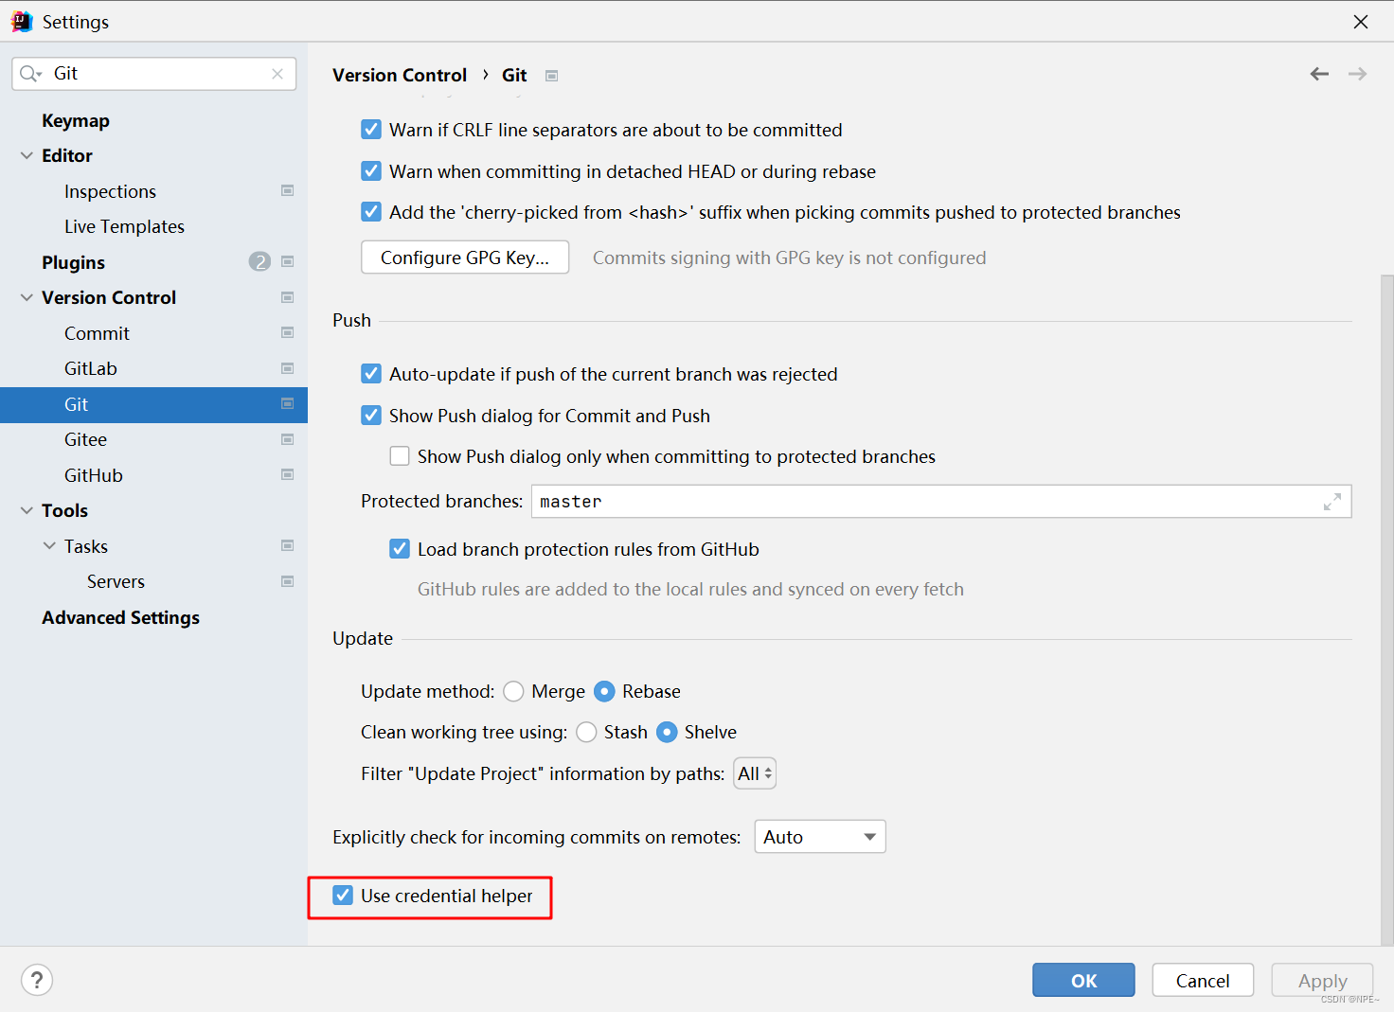The image size is (1394, 1012).
Task: Toggle the cherry-picked suffix checkbox
Action: (x=371, y=212)
